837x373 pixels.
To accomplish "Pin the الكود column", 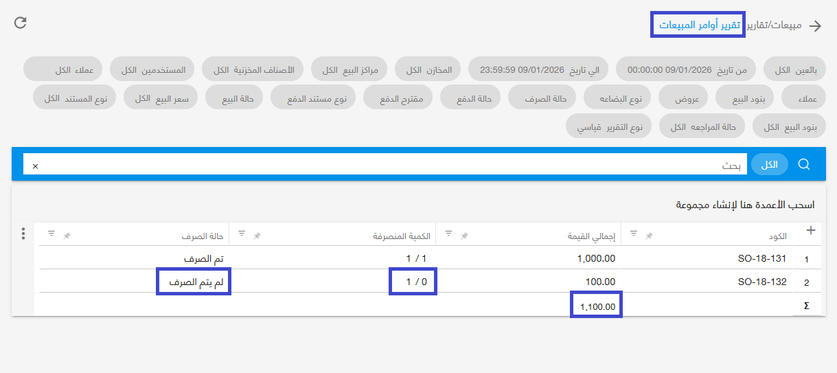I will [x=649, y=236].
